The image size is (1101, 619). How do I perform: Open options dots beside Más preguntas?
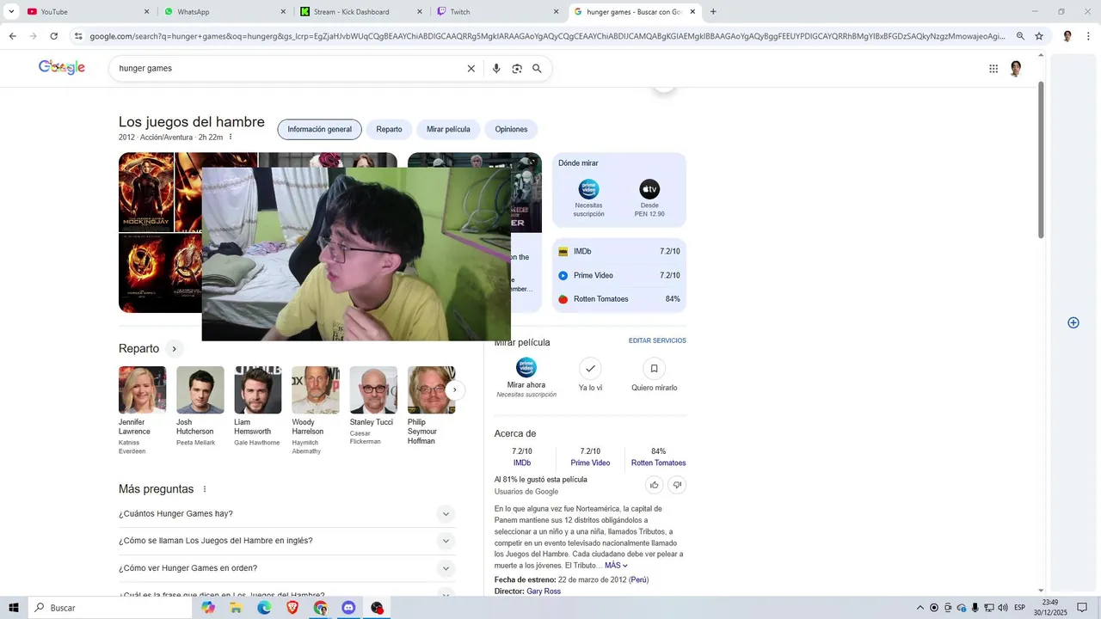pos(205,489)
